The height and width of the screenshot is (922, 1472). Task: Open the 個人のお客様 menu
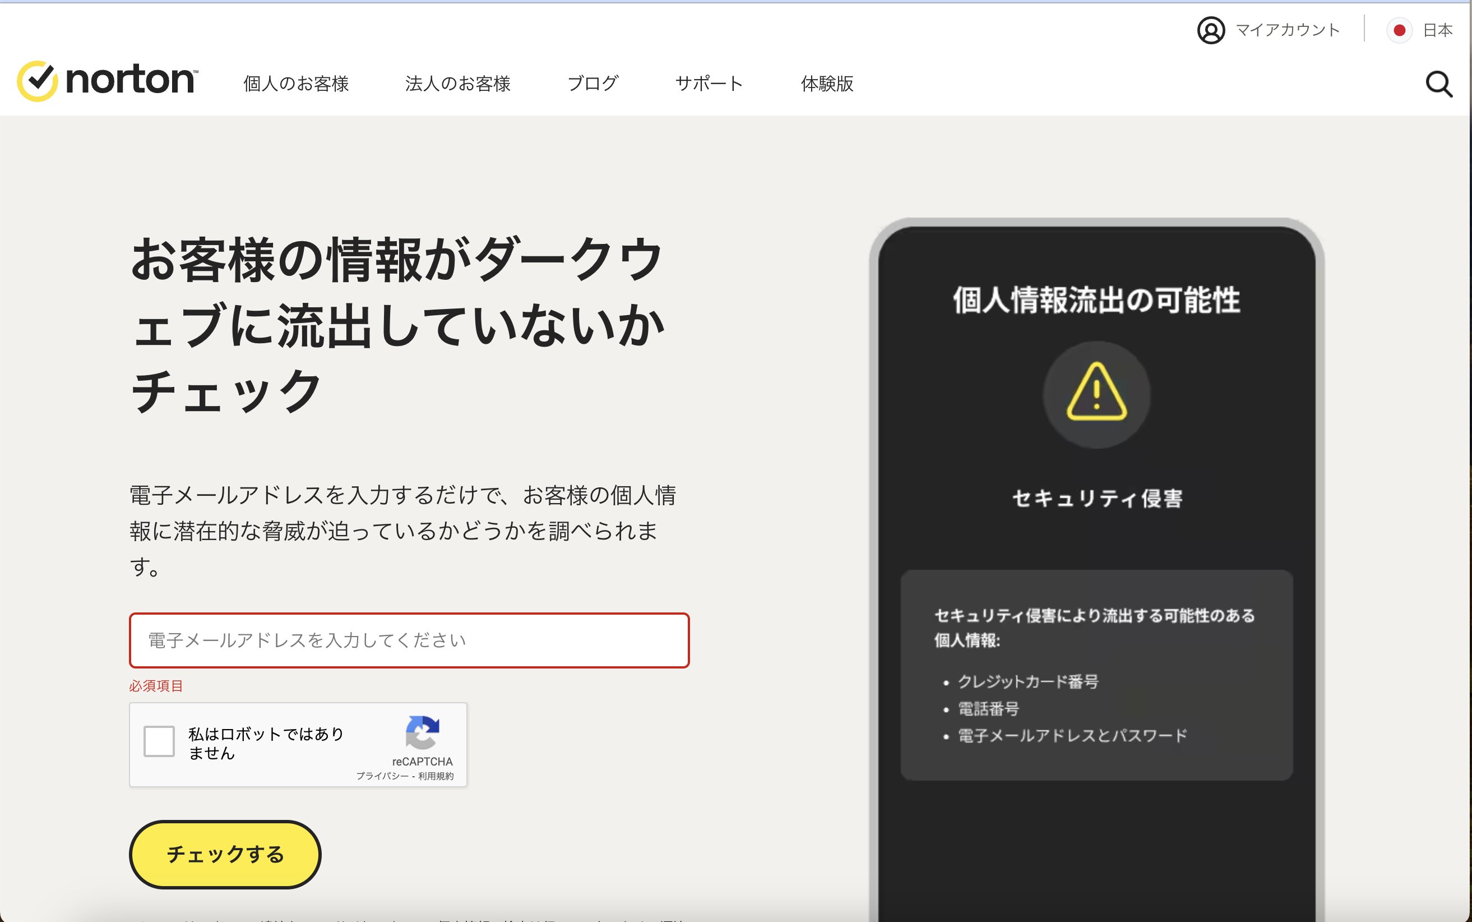tap(295, 84)
